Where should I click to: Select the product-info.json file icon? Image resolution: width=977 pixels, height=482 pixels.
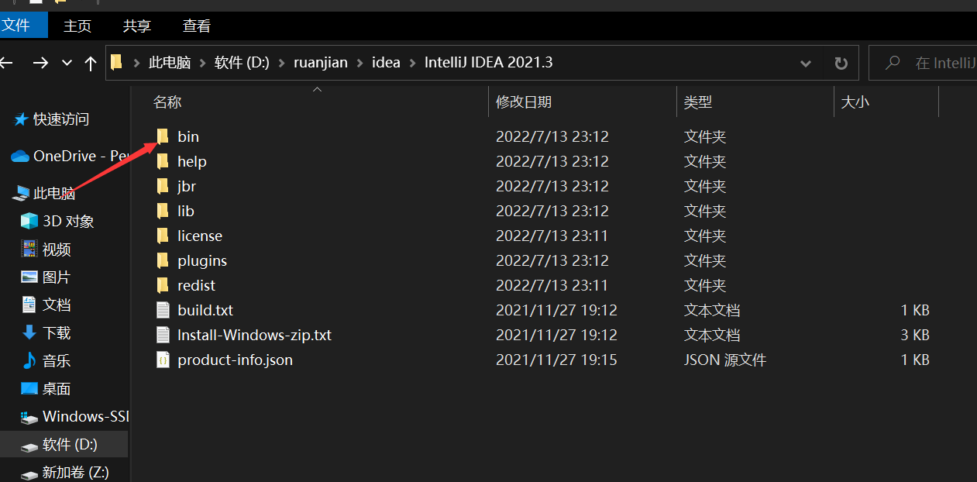(163, 360)
